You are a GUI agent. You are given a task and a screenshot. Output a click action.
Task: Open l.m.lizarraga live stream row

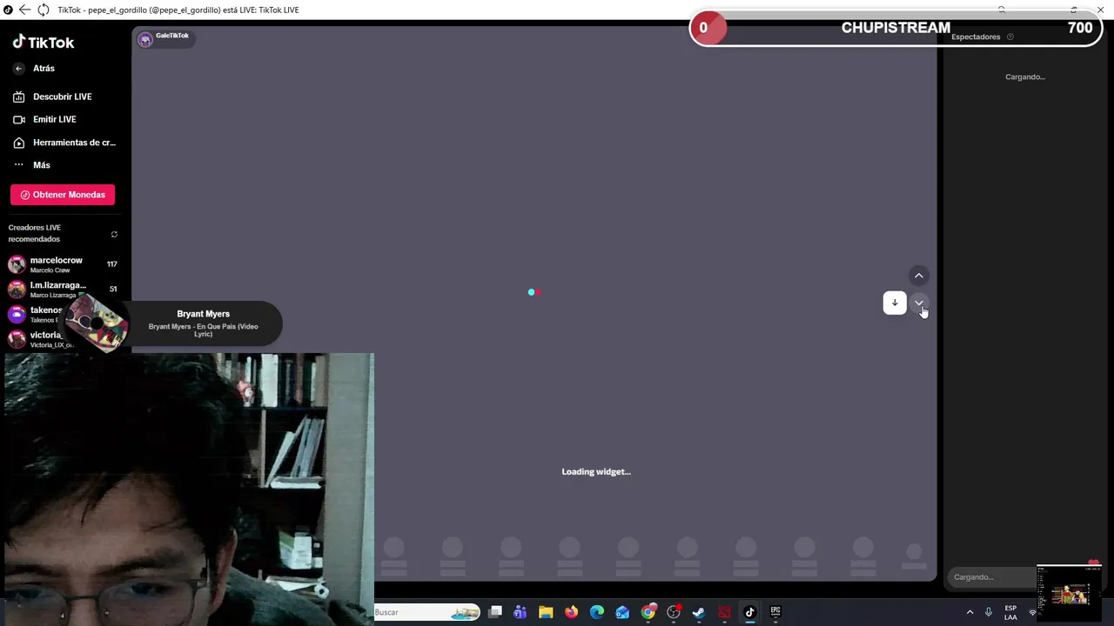[63, 290]
